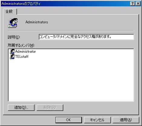Click the disabled 削除(R) button
This screenshot has height=126, width=142.
50,108
